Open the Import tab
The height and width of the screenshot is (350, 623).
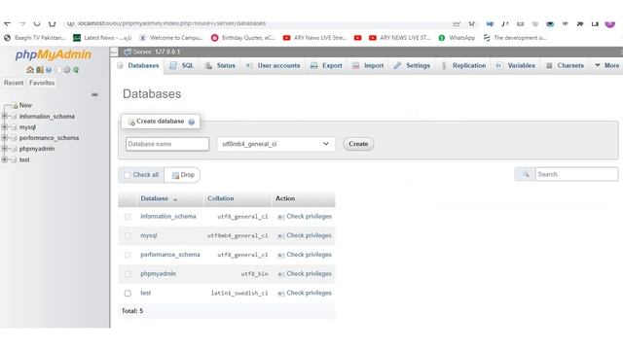(368, 65)
